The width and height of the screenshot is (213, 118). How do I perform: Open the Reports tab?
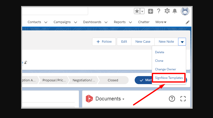tap(120, 22)
